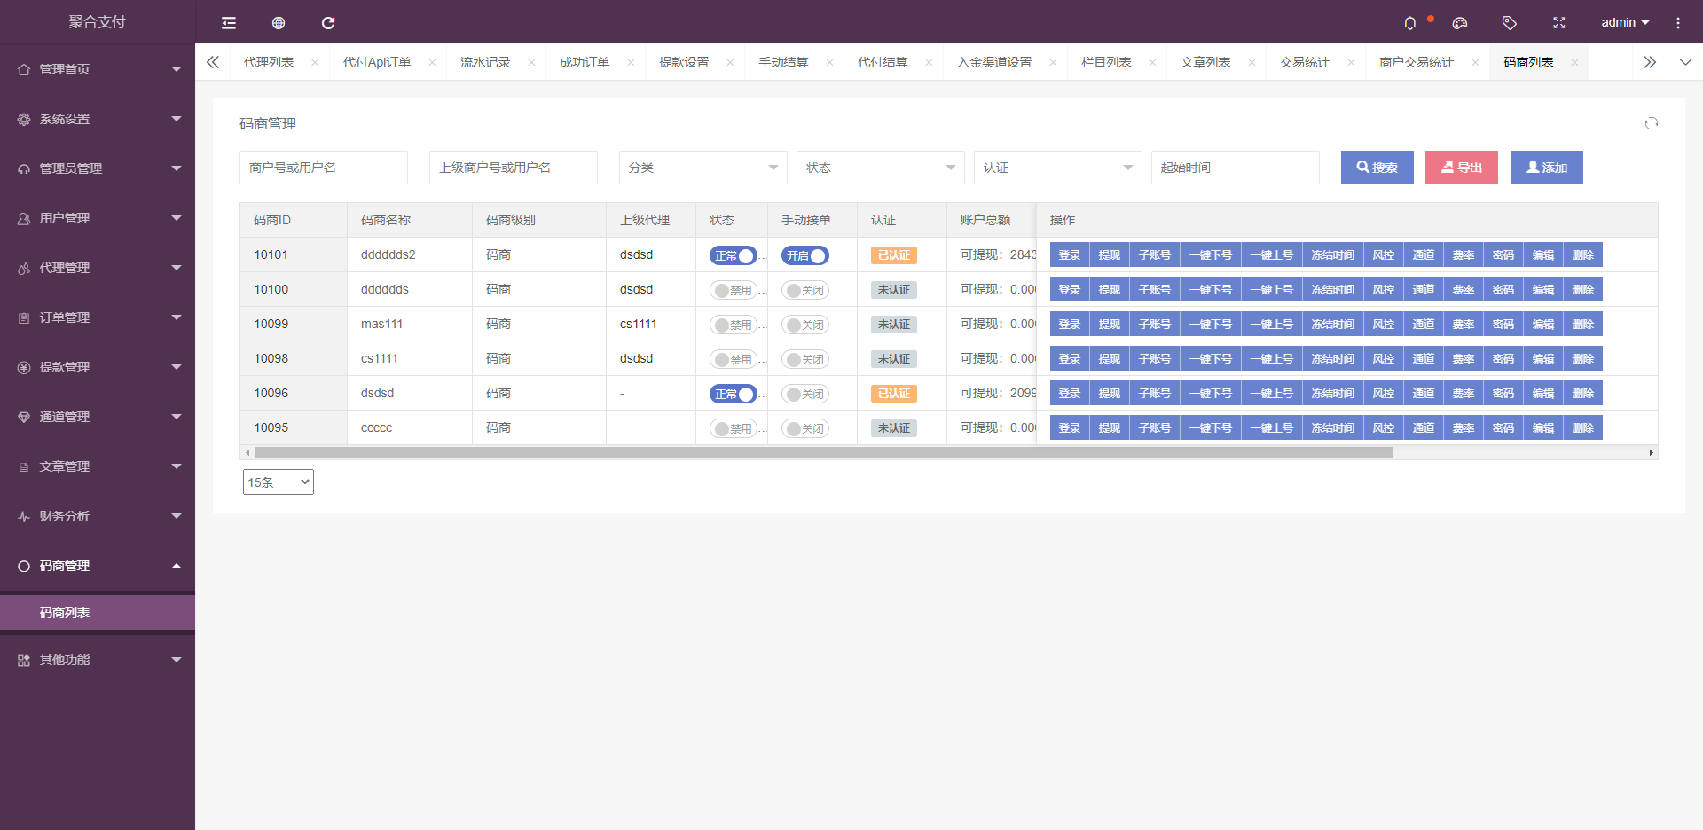Focus the 上级商户号或用户名 input field

tap(514, 168)
